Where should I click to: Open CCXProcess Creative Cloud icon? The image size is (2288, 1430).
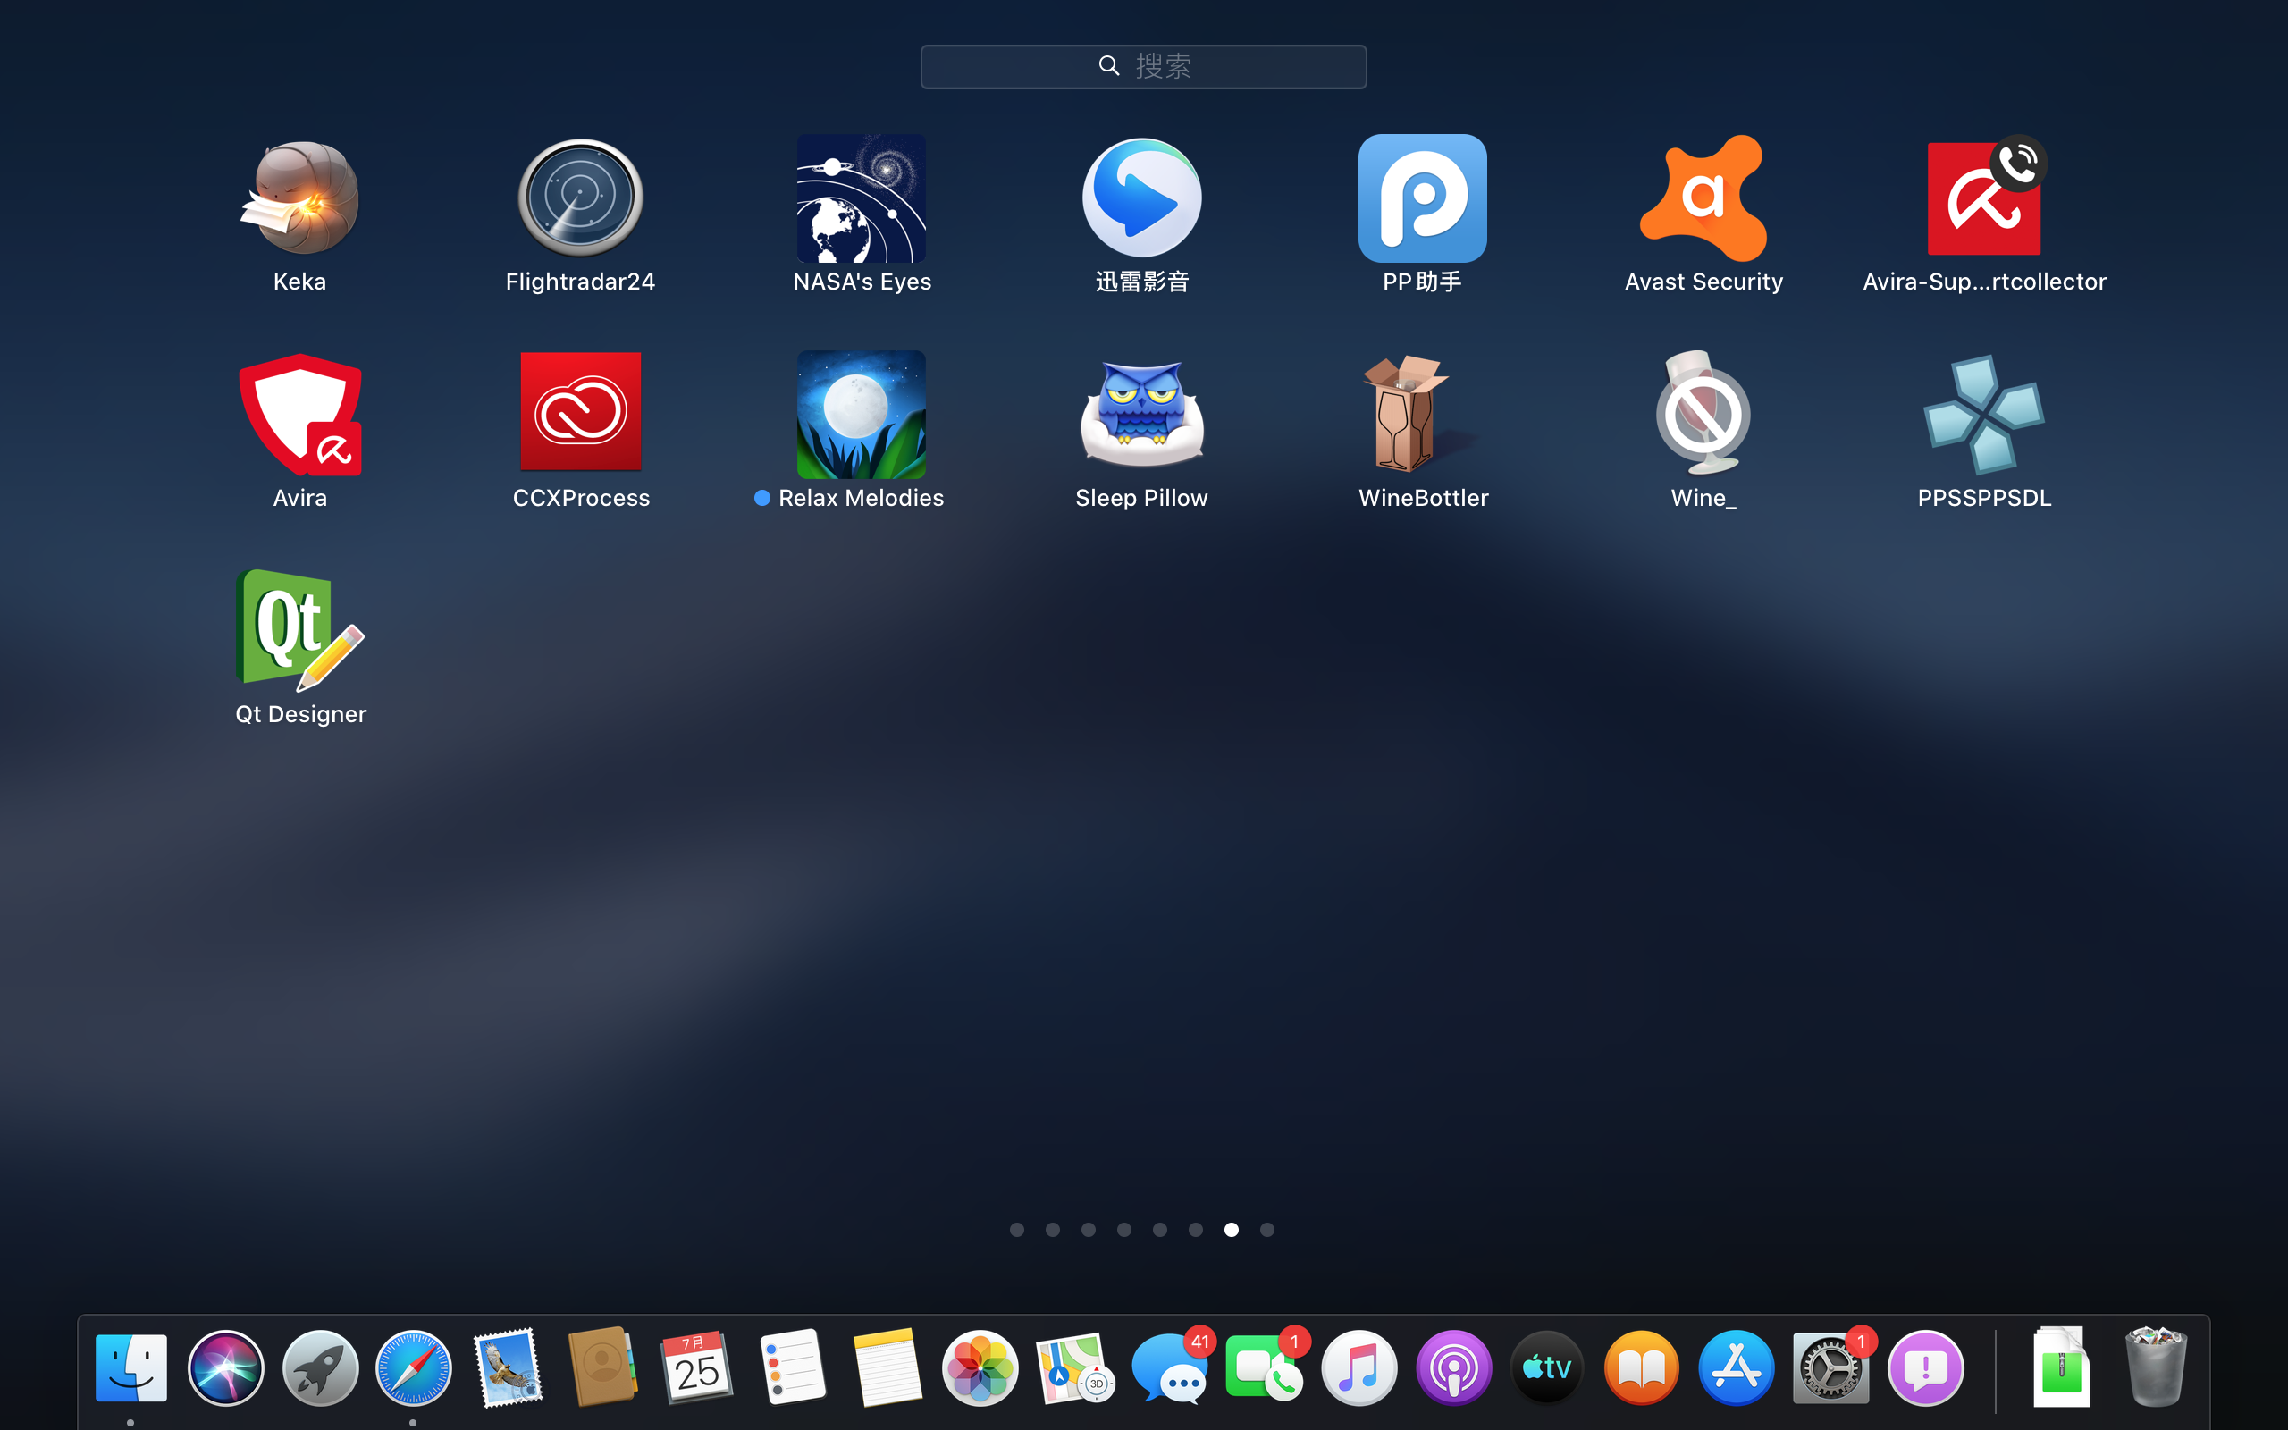point(579,411)
